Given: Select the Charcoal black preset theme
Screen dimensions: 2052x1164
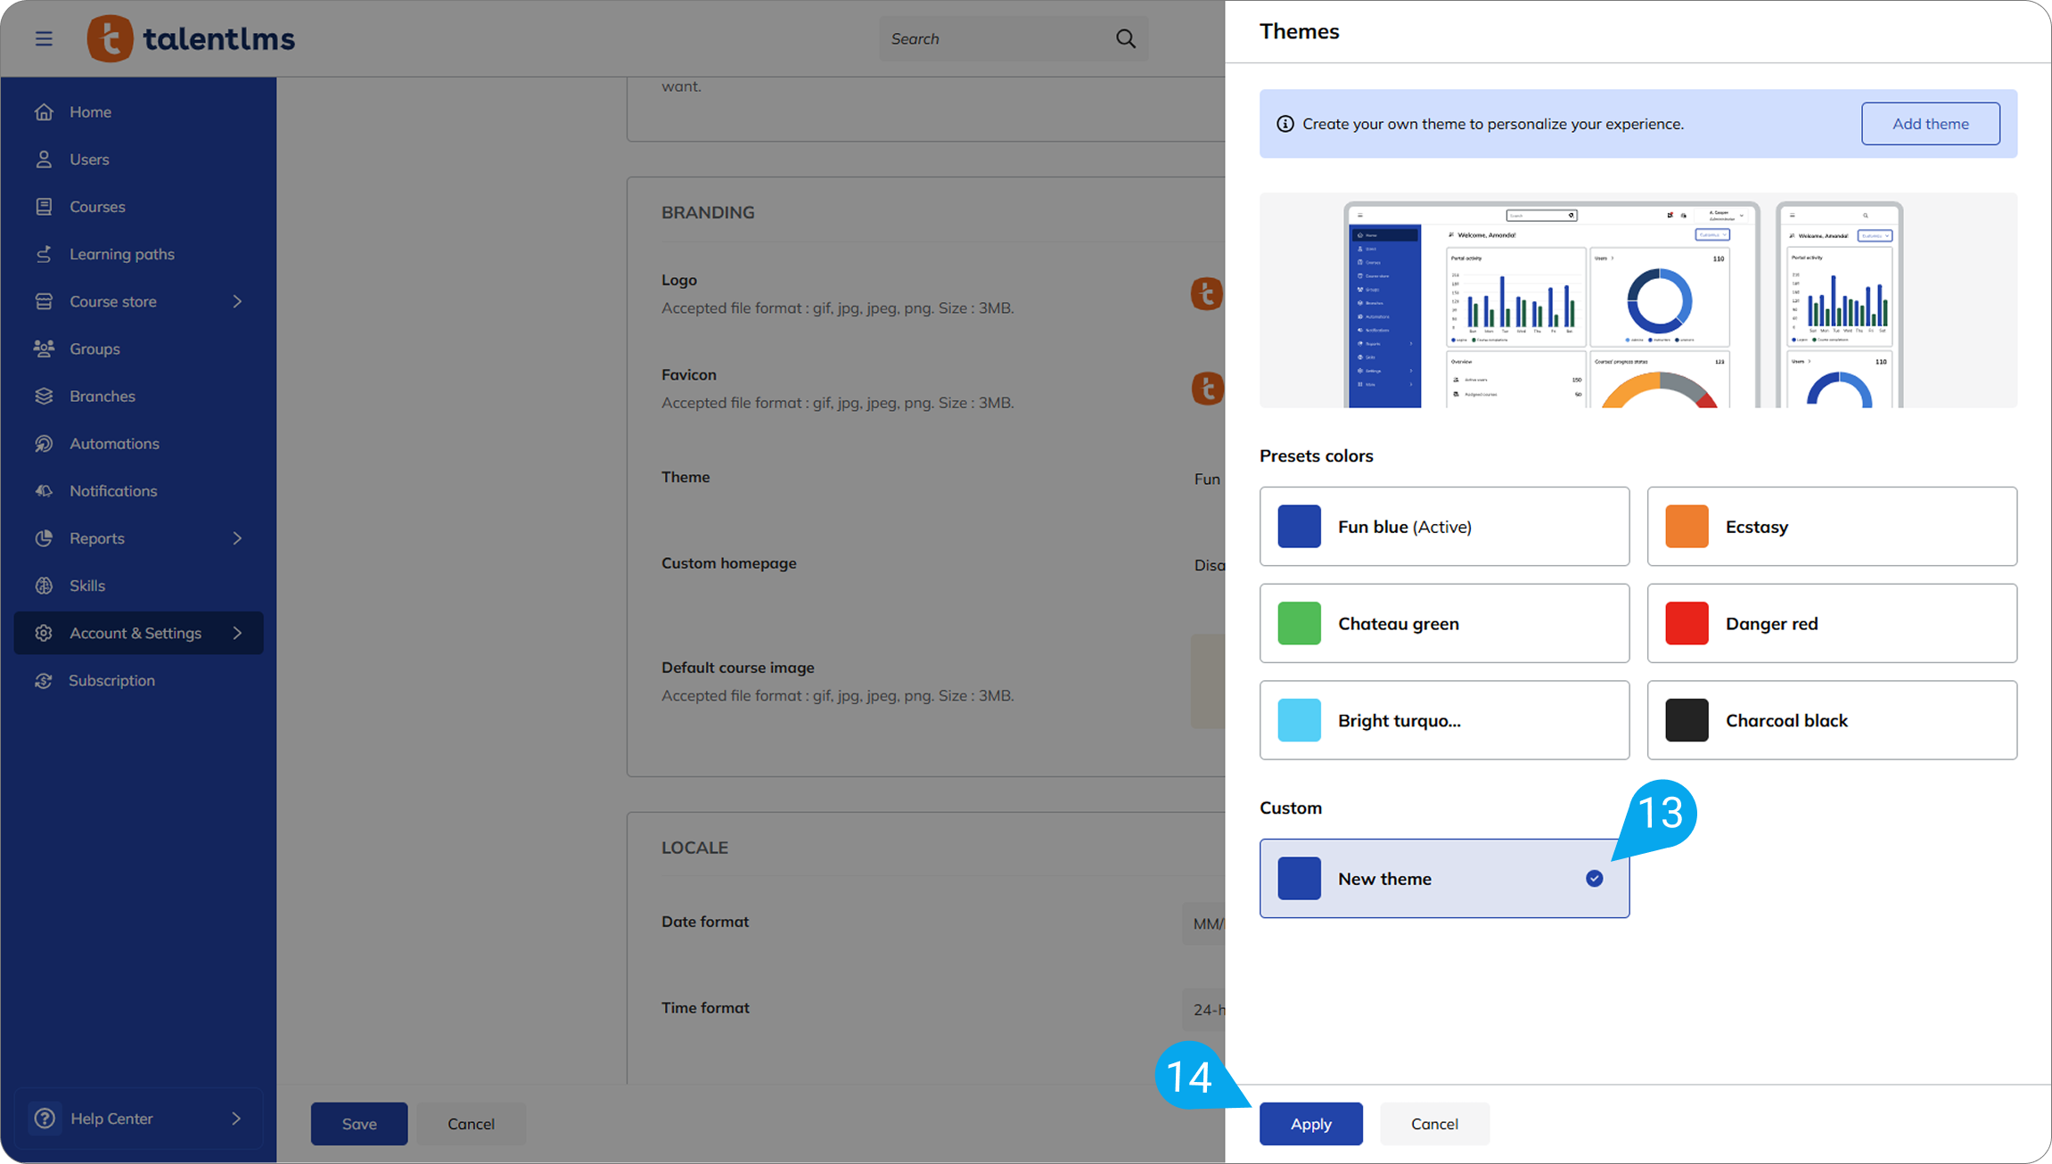Looking at the screenshot, I should (x=1831, y=720).
